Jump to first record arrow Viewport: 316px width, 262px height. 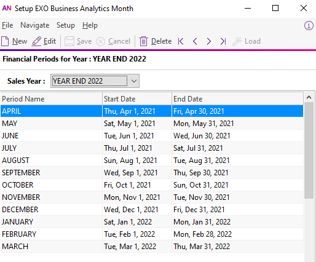click(181, 41)
